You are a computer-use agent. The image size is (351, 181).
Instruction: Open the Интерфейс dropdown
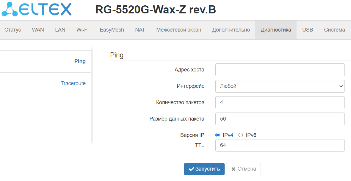pyautogui.click(x=280, y=86)
